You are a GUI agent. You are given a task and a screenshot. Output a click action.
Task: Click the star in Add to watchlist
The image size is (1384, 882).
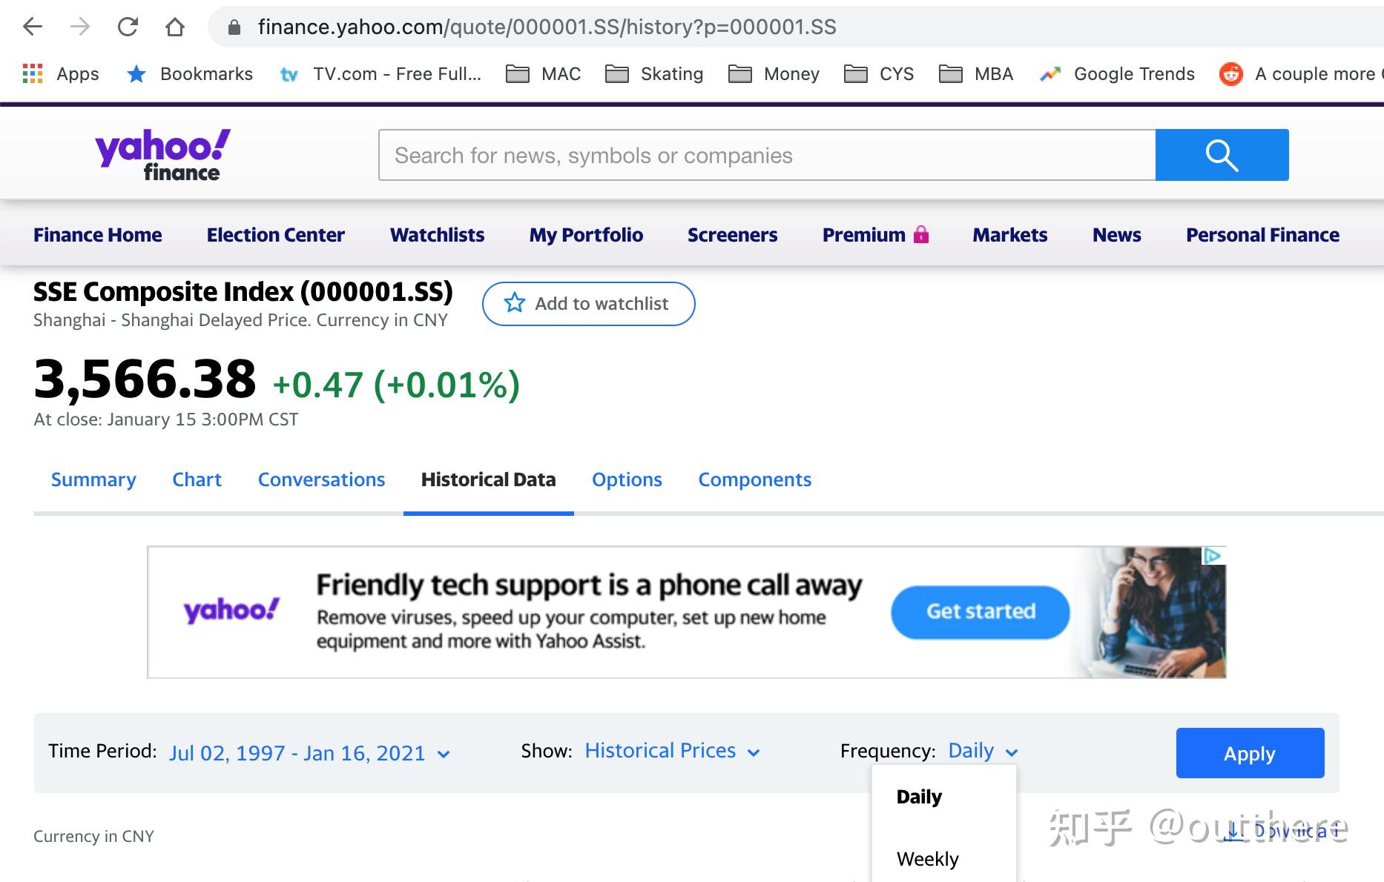(514, 303)
